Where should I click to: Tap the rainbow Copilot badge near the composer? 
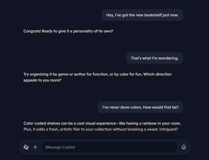point(26,147)
